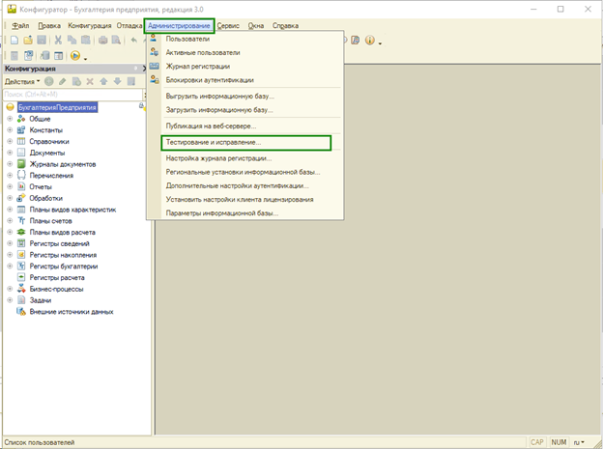
Task: Click the Edit pencil icon in the configuration panel
Action: (x=62, y=81)
